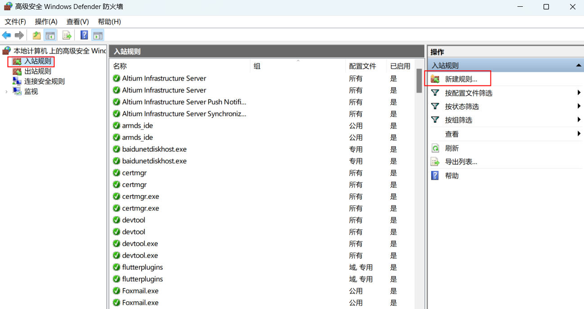The width and height of the screenshot is (584, 309).
Task: Select the first baidunetdiskhost.exe rule's green check icon
Action: [x=116, y=149]
